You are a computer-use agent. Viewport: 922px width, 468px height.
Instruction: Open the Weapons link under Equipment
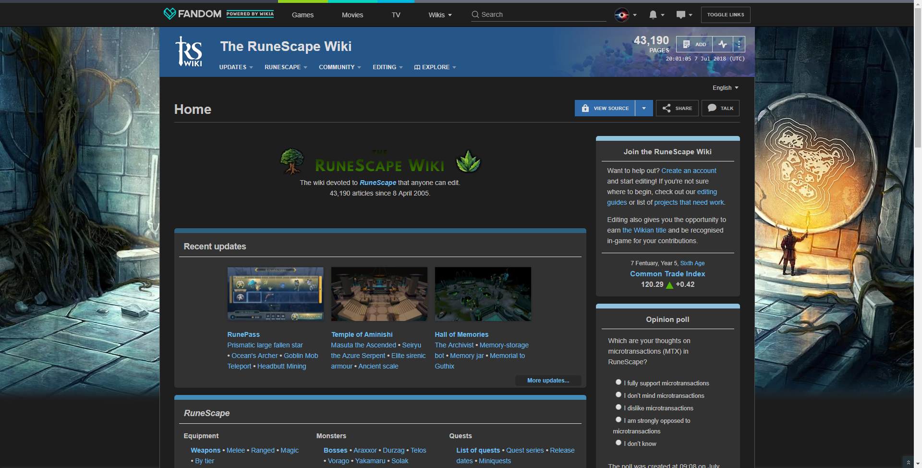tap(206, 450)
